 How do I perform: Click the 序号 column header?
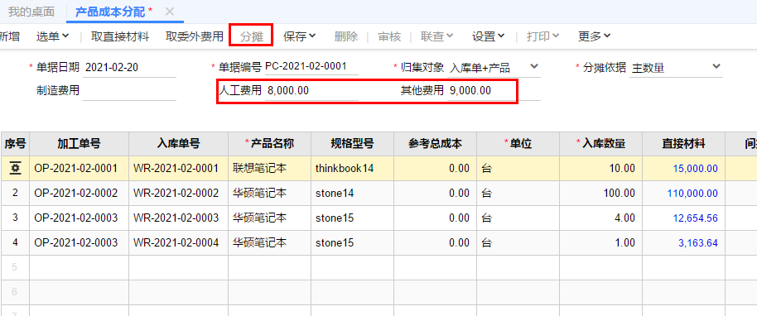tap(16, 144)
